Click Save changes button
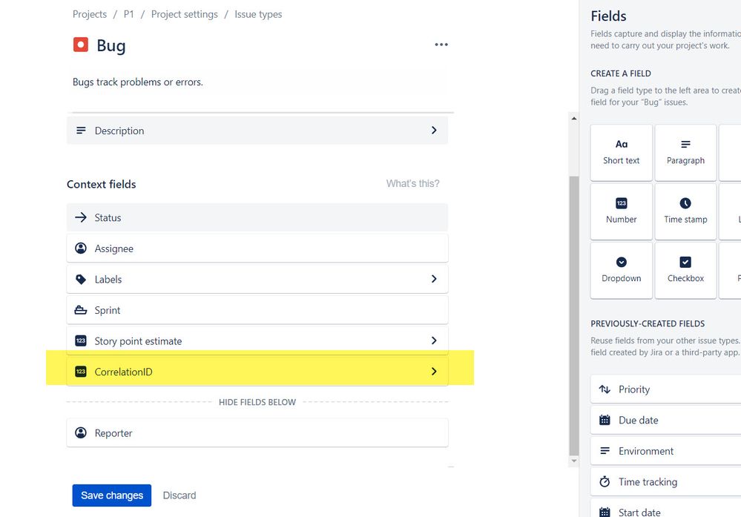This screenshot has width=741, height=517. (111, 495)
